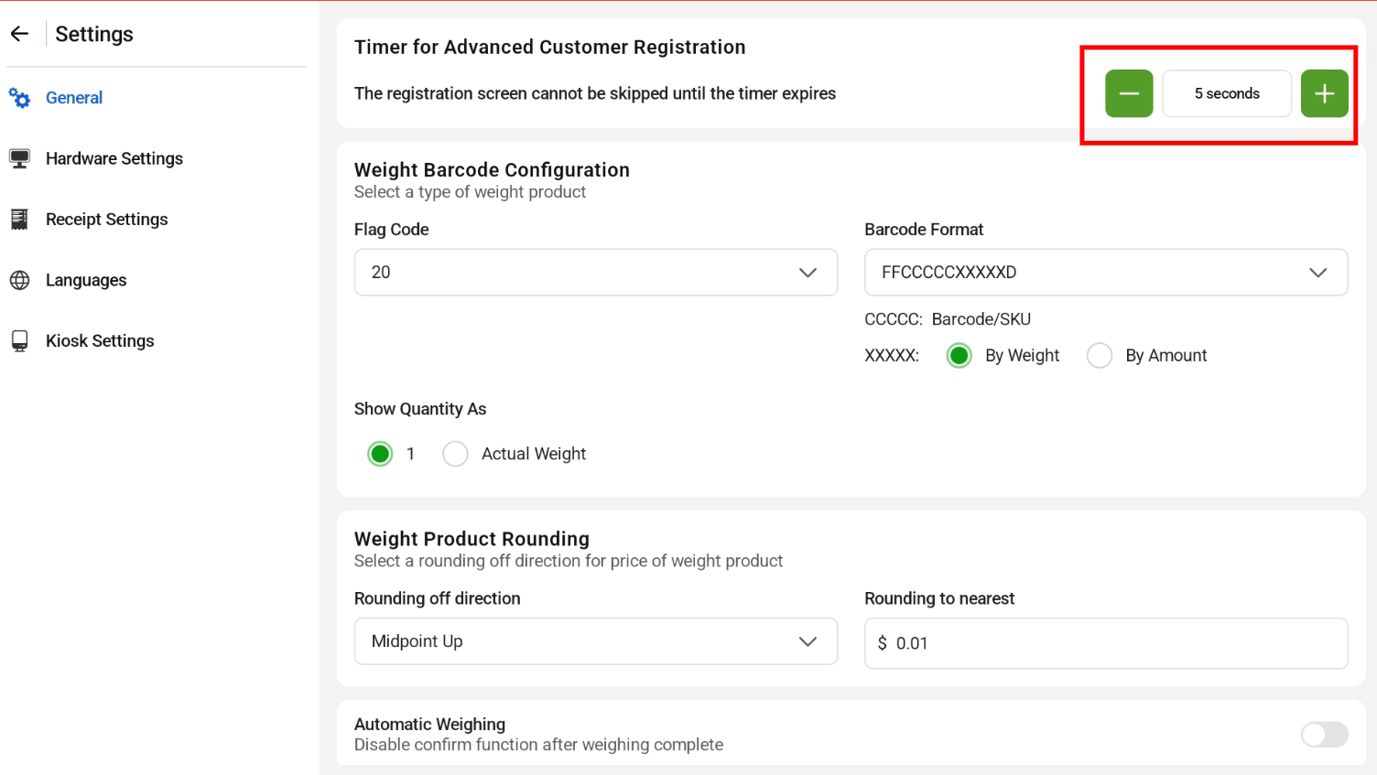This screenshot has height=775, width=1377.
Task: Open Receipt Settings section
Action: click(107, 220)
